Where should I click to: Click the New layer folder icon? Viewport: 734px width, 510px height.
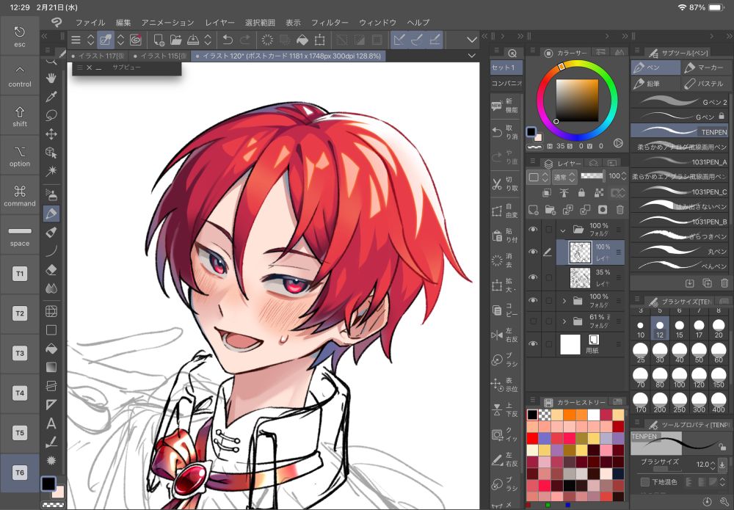point(550,210)
